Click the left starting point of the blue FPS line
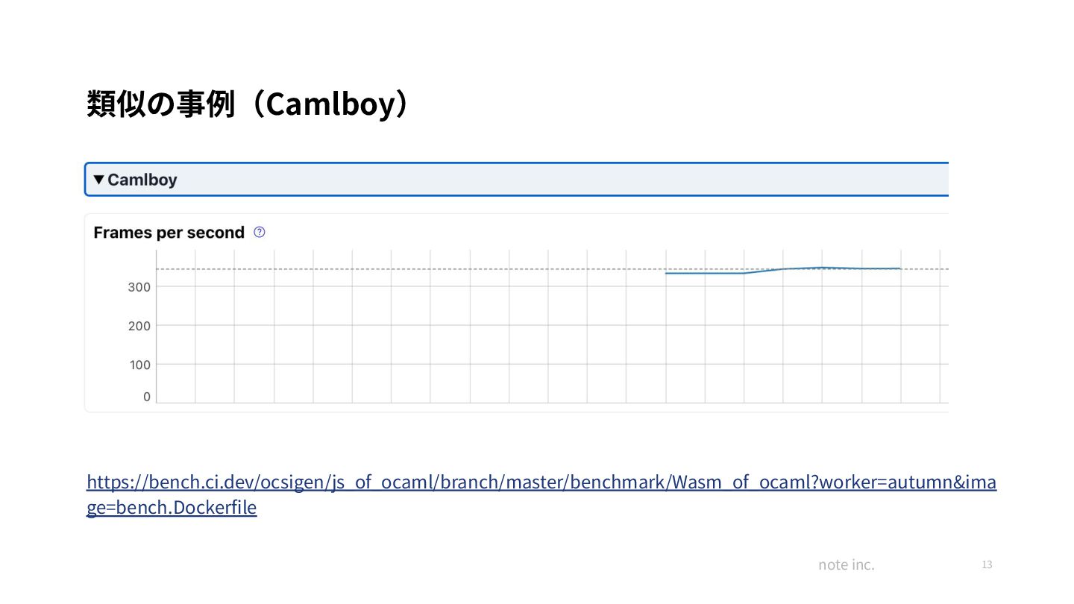 tap(666, 273)
